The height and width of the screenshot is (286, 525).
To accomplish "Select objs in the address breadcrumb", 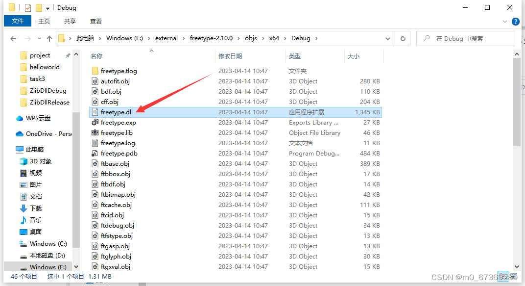I will click(251, 38).
